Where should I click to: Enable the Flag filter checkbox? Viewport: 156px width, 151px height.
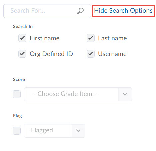(x=17, y=131)
